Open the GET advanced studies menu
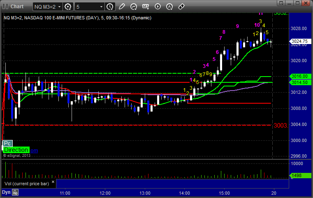This screenshot has height=198, width=313. [x=146, y=7]
